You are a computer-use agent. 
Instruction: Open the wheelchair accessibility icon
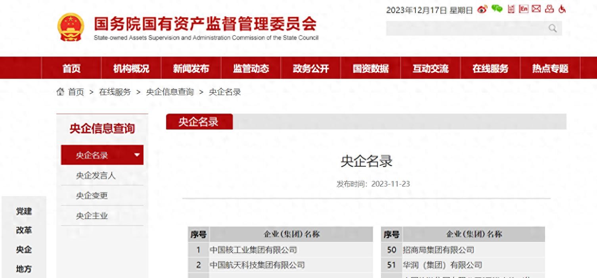pyautogui.click(x=562, y=9)
